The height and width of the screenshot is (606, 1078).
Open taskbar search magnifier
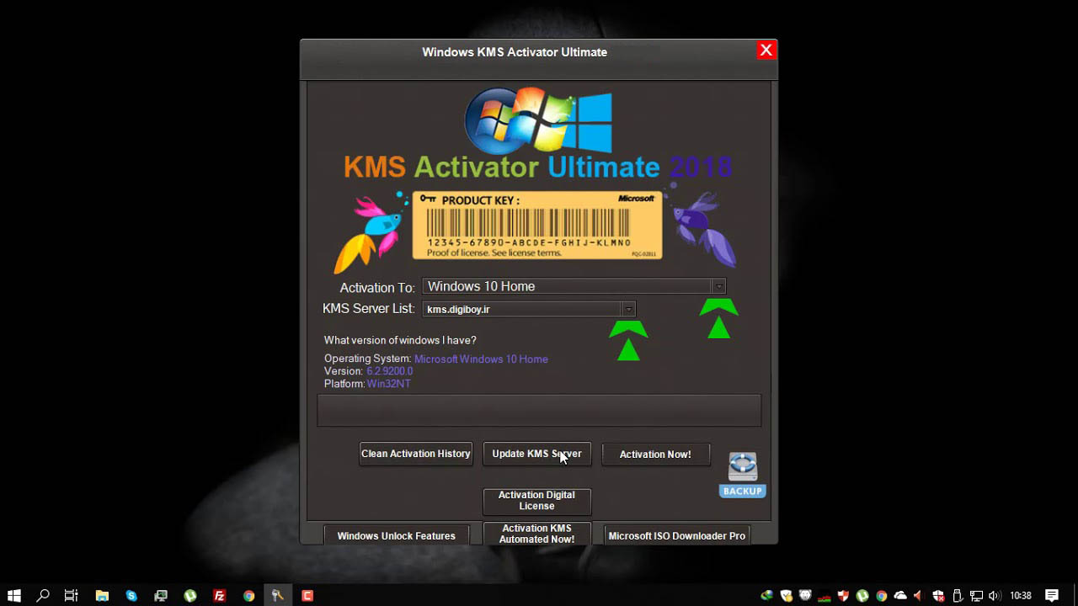[43, 595]
